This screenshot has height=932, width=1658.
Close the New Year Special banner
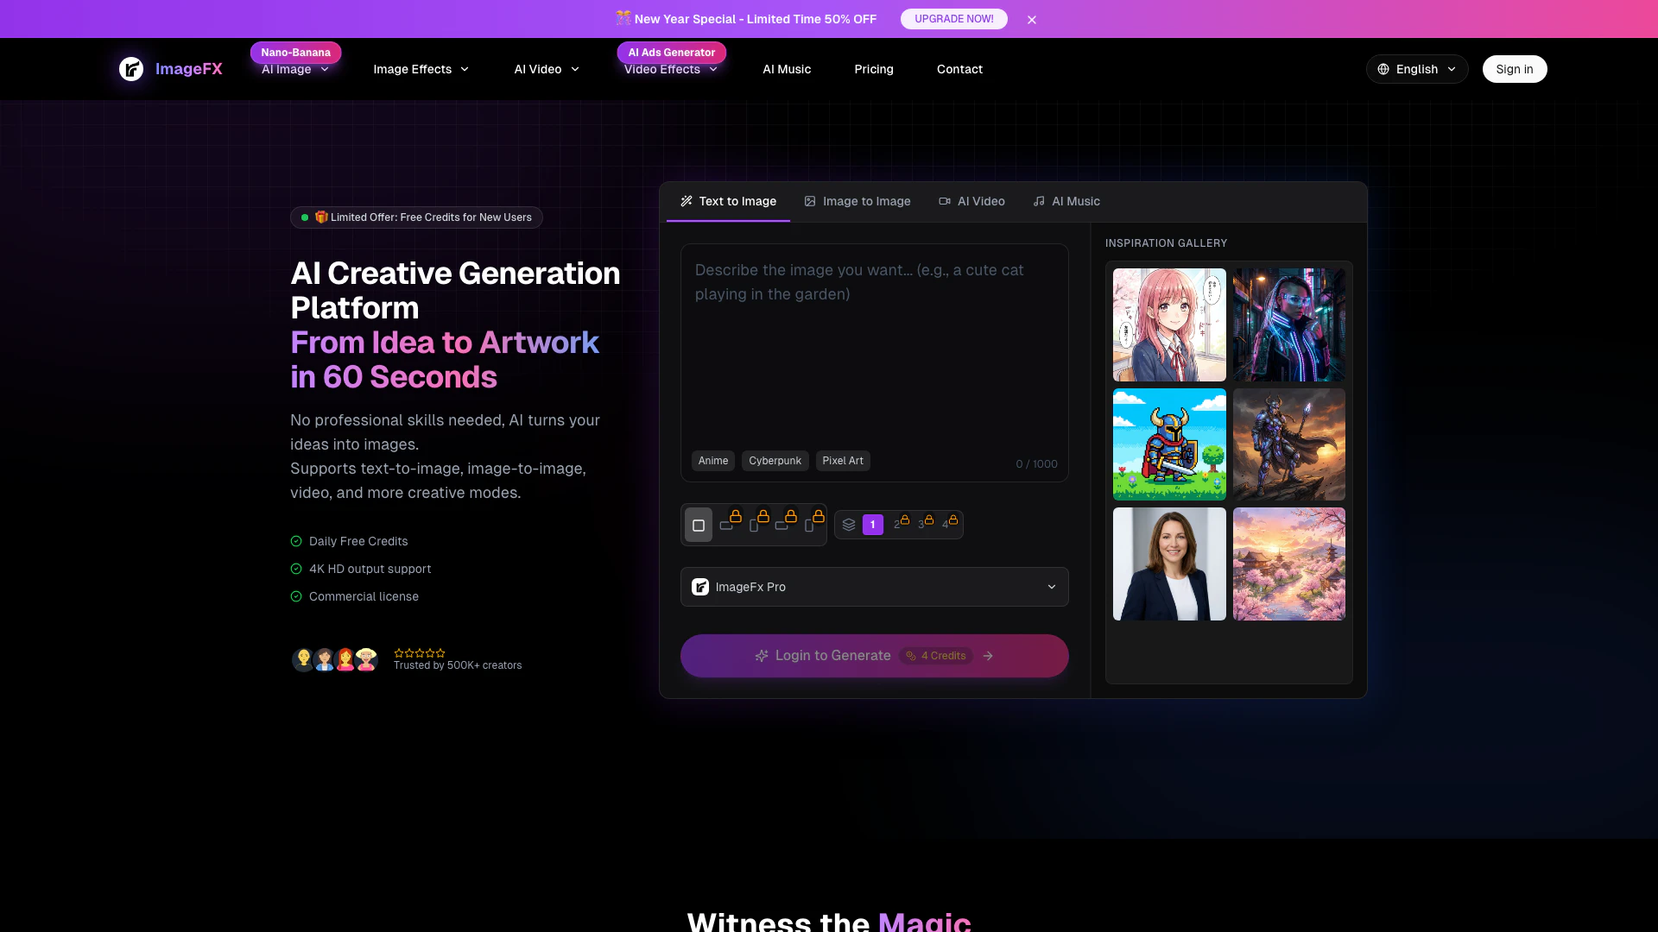click(x=1032, y=19)
